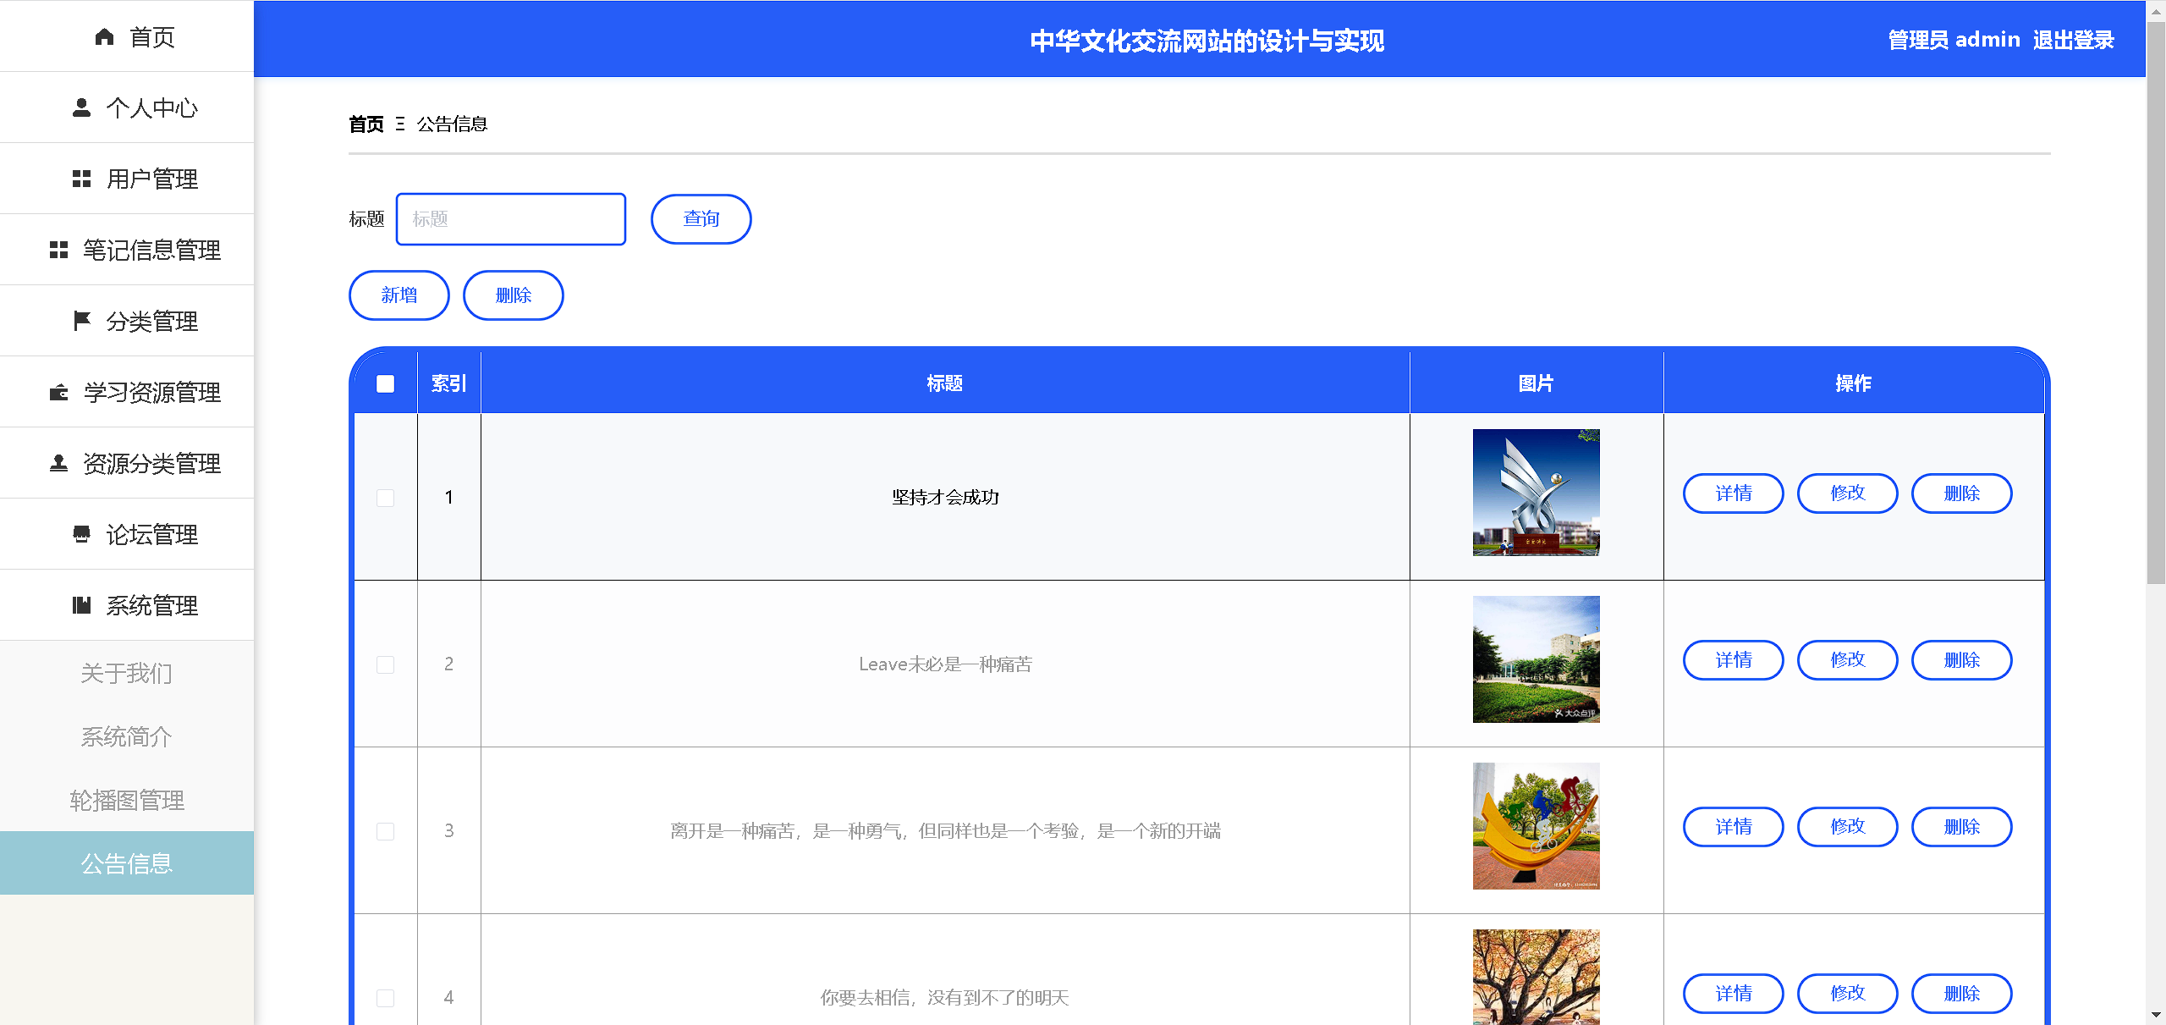The height and width of the screenshot is (1025, 2166).
Task: Open the 关于我们 submenu item
Action: point(126,673)
